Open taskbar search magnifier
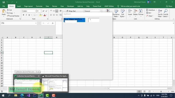 coord(9,96)
